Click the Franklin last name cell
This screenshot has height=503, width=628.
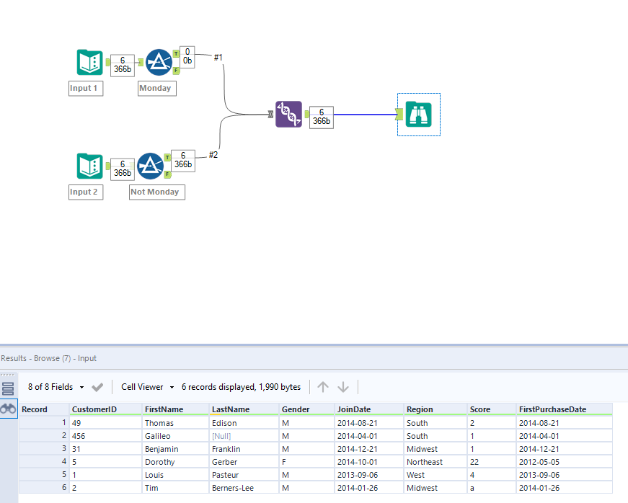click(x=244, y=449)
